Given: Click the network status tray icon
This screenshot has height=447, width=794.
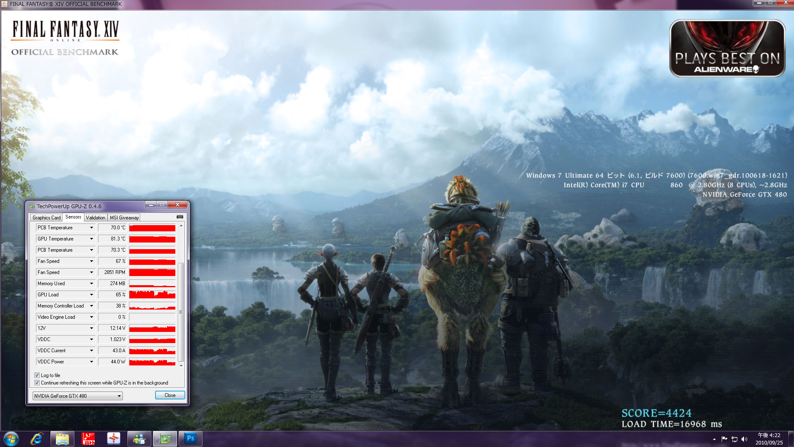Looking at the screenshot, I should [x=734, y=439].
